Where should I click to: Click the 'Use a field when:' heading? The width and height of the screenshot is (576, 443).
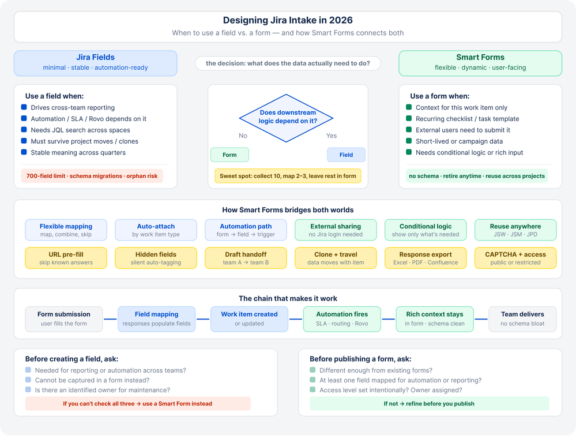click(x=54, y=96)
